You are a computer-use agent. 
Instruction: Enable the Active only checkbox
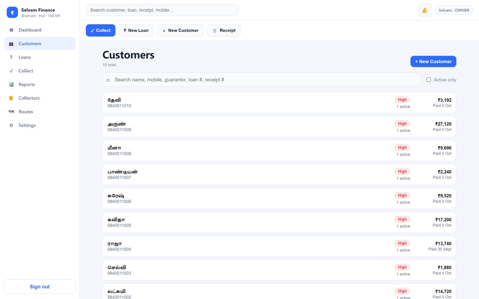(x=429, y=80)
